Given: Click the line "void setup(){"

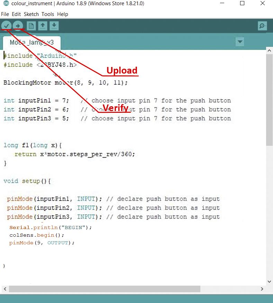Looking at the screenshot, I should coord(27,181).
